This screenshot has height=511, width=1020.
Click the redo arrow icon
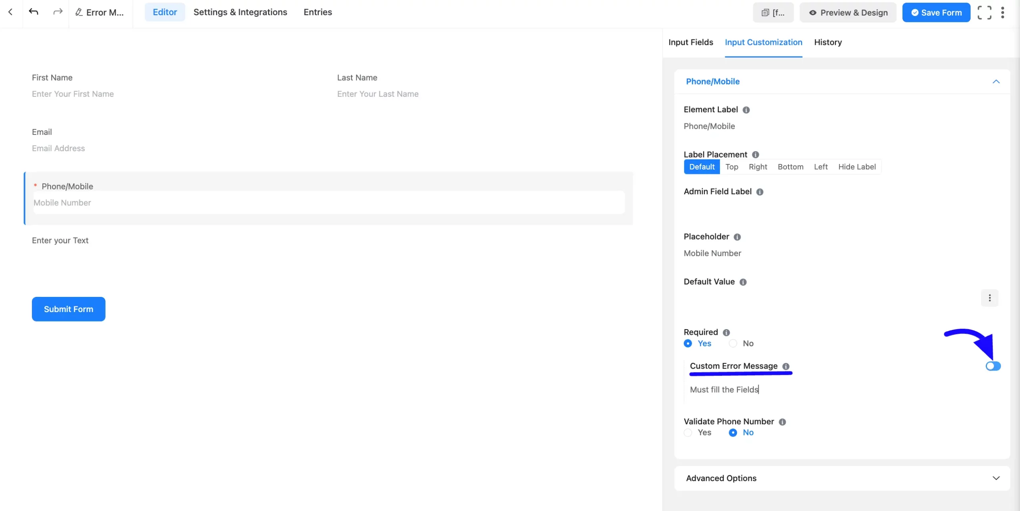coord(58,12)
